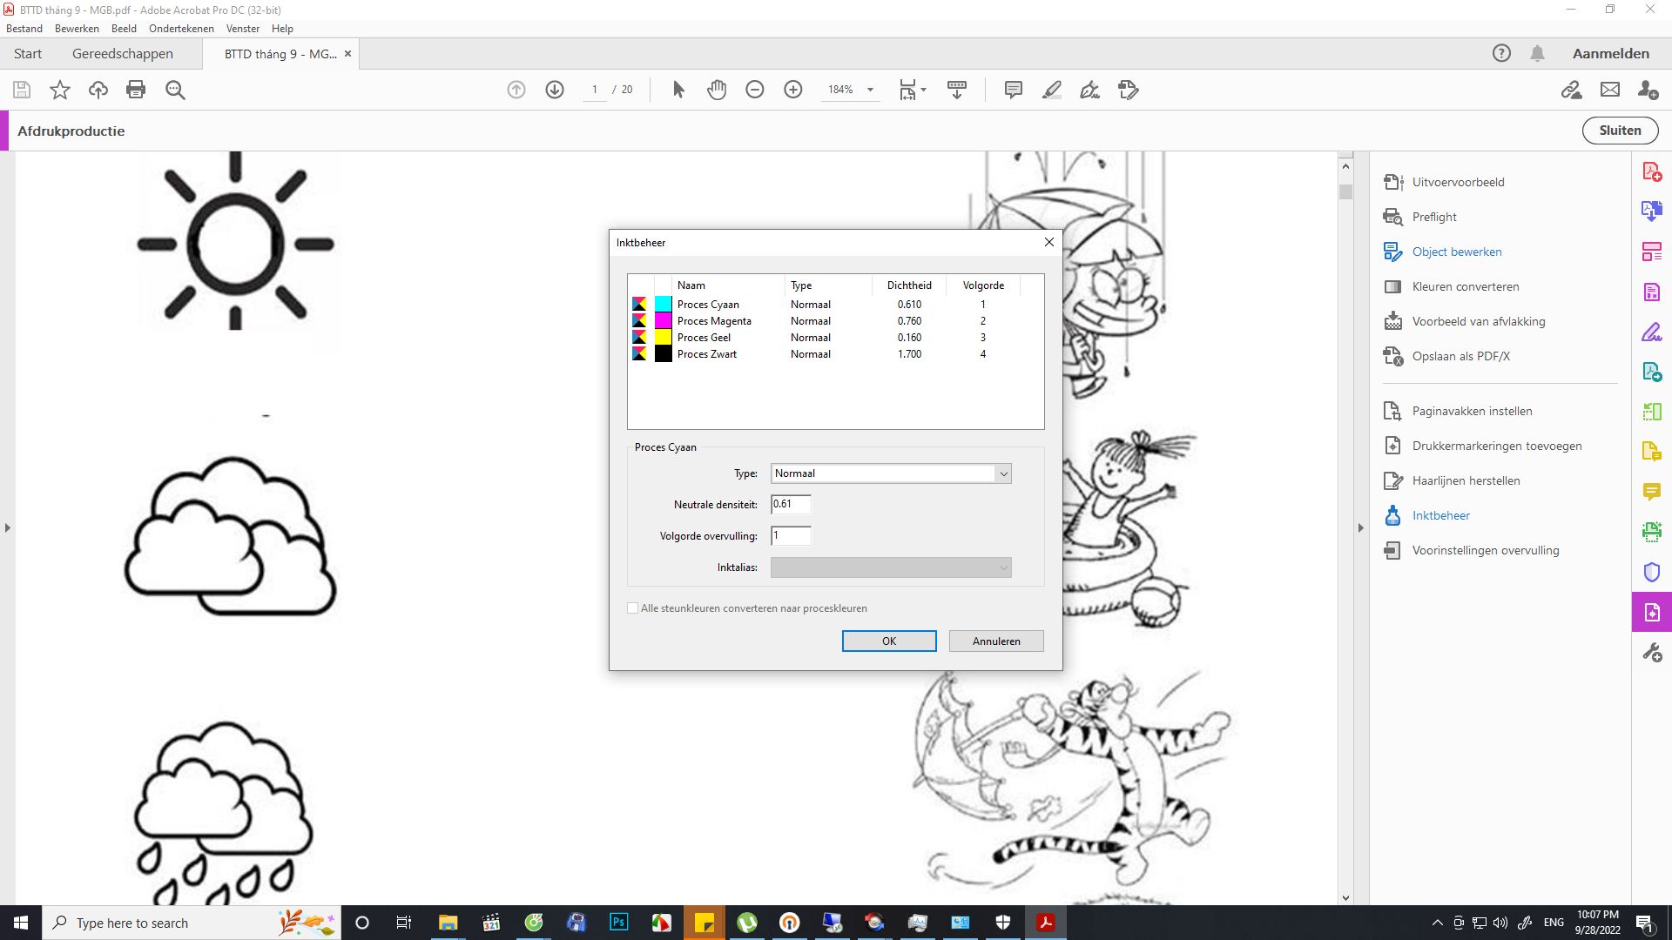The width and height of the screenshot is (1672, 940).
Task: Open the Type dropdown for Proces Cyaan
Action: click(1003, 473)
